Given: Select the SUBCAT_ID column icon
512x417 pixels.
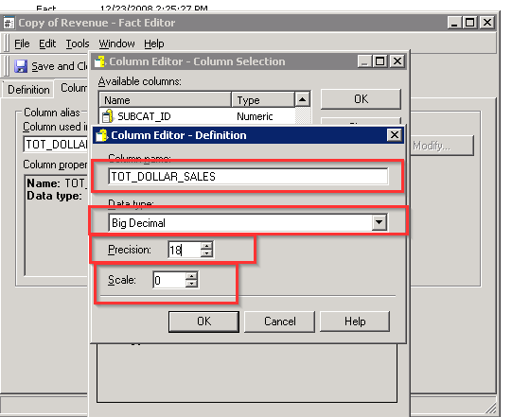Looking at the screenshot, I should point(108,116).
